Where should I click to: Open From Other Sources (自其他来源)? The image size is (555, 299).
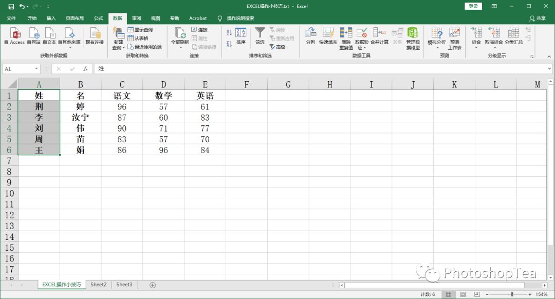point(69,38)
